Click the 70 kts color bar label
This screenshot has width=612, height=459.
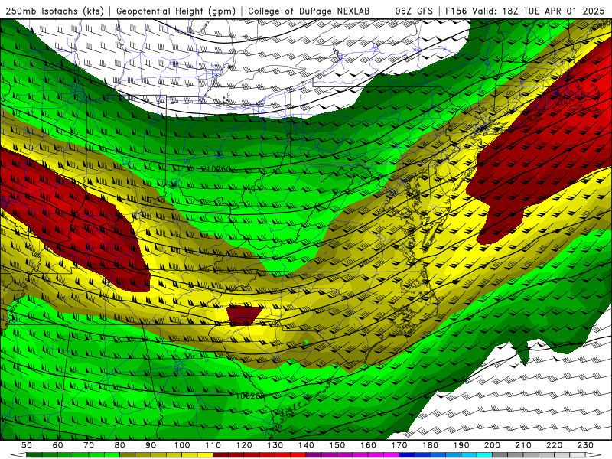[89, 445]
